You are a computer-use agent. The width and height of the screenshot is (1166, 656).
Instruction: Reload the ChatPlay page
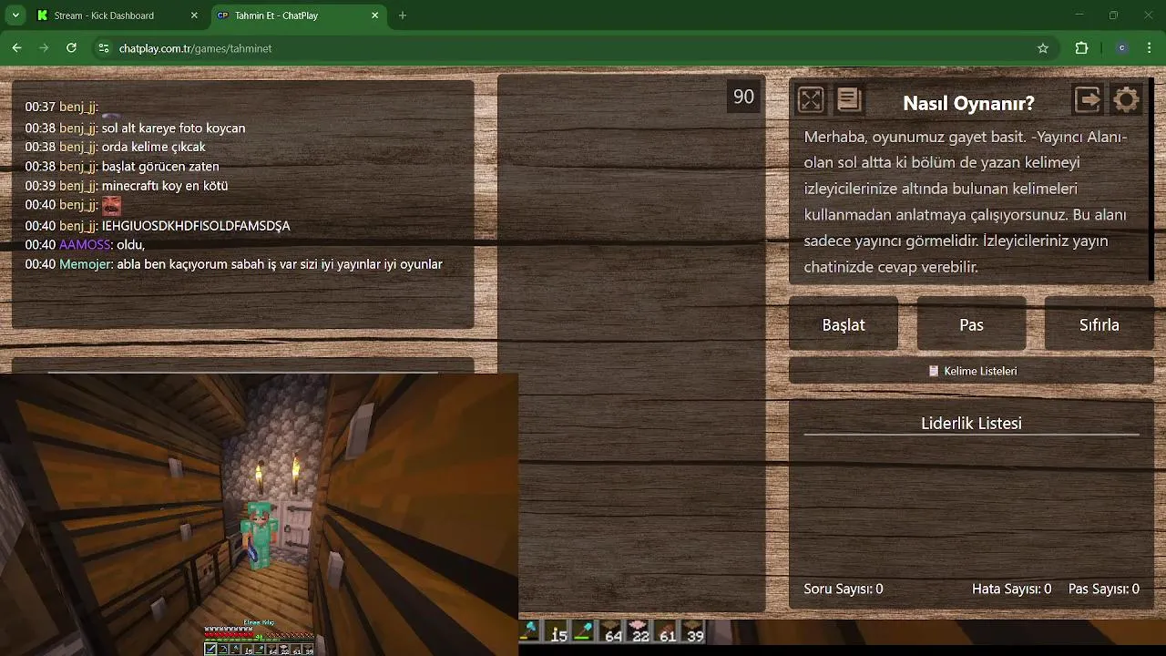[71, 48]
